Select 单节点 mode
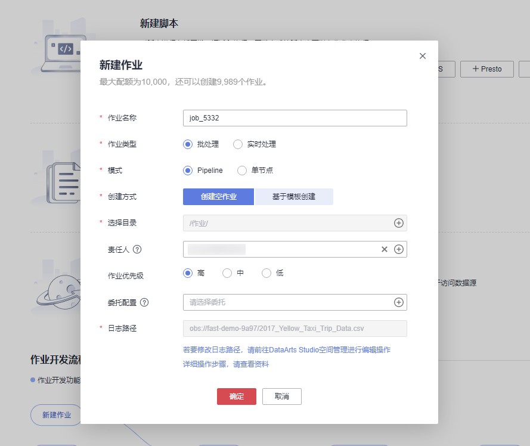This screenshot has width=530, height=446. coord(242,170)
